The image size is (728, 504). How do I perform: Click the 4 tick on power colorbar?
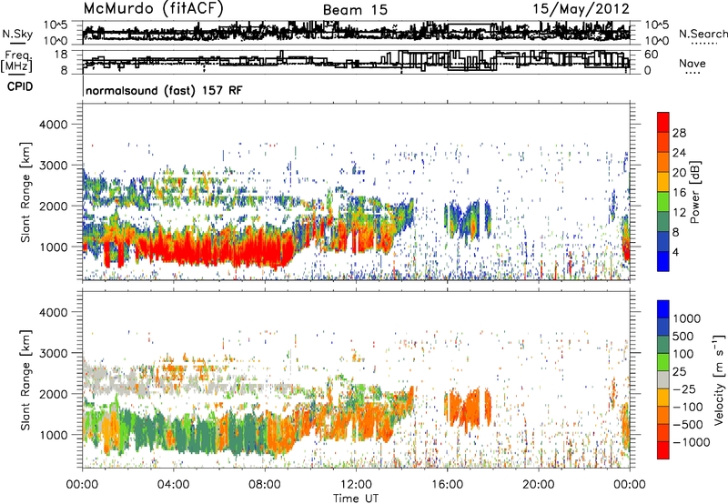point(675,252)
